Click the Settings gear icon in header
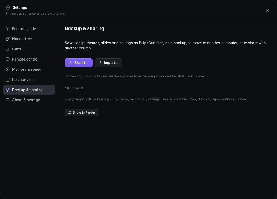277x199 pixels. [x=8, y=7]
